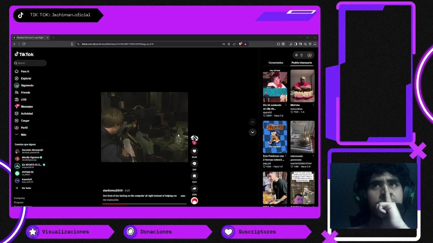Open the TikTok profile avatar menu

pos(309,55)
